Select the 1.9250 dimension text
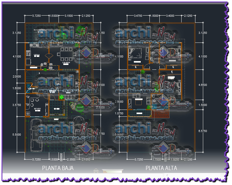The width and height of the screenshot is (232, 185). coord(175,159)
